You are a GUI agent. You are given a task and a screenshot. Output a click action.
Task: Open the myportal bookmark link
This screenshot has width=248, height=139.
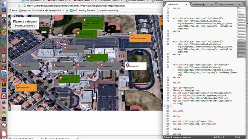109,10
